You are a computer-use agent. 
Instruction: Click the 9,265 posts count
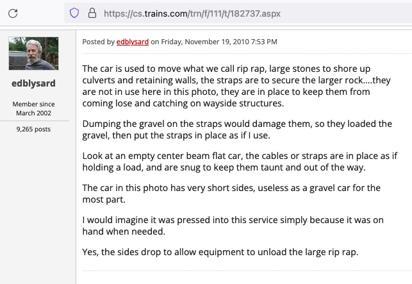click(x=33, y=129)
